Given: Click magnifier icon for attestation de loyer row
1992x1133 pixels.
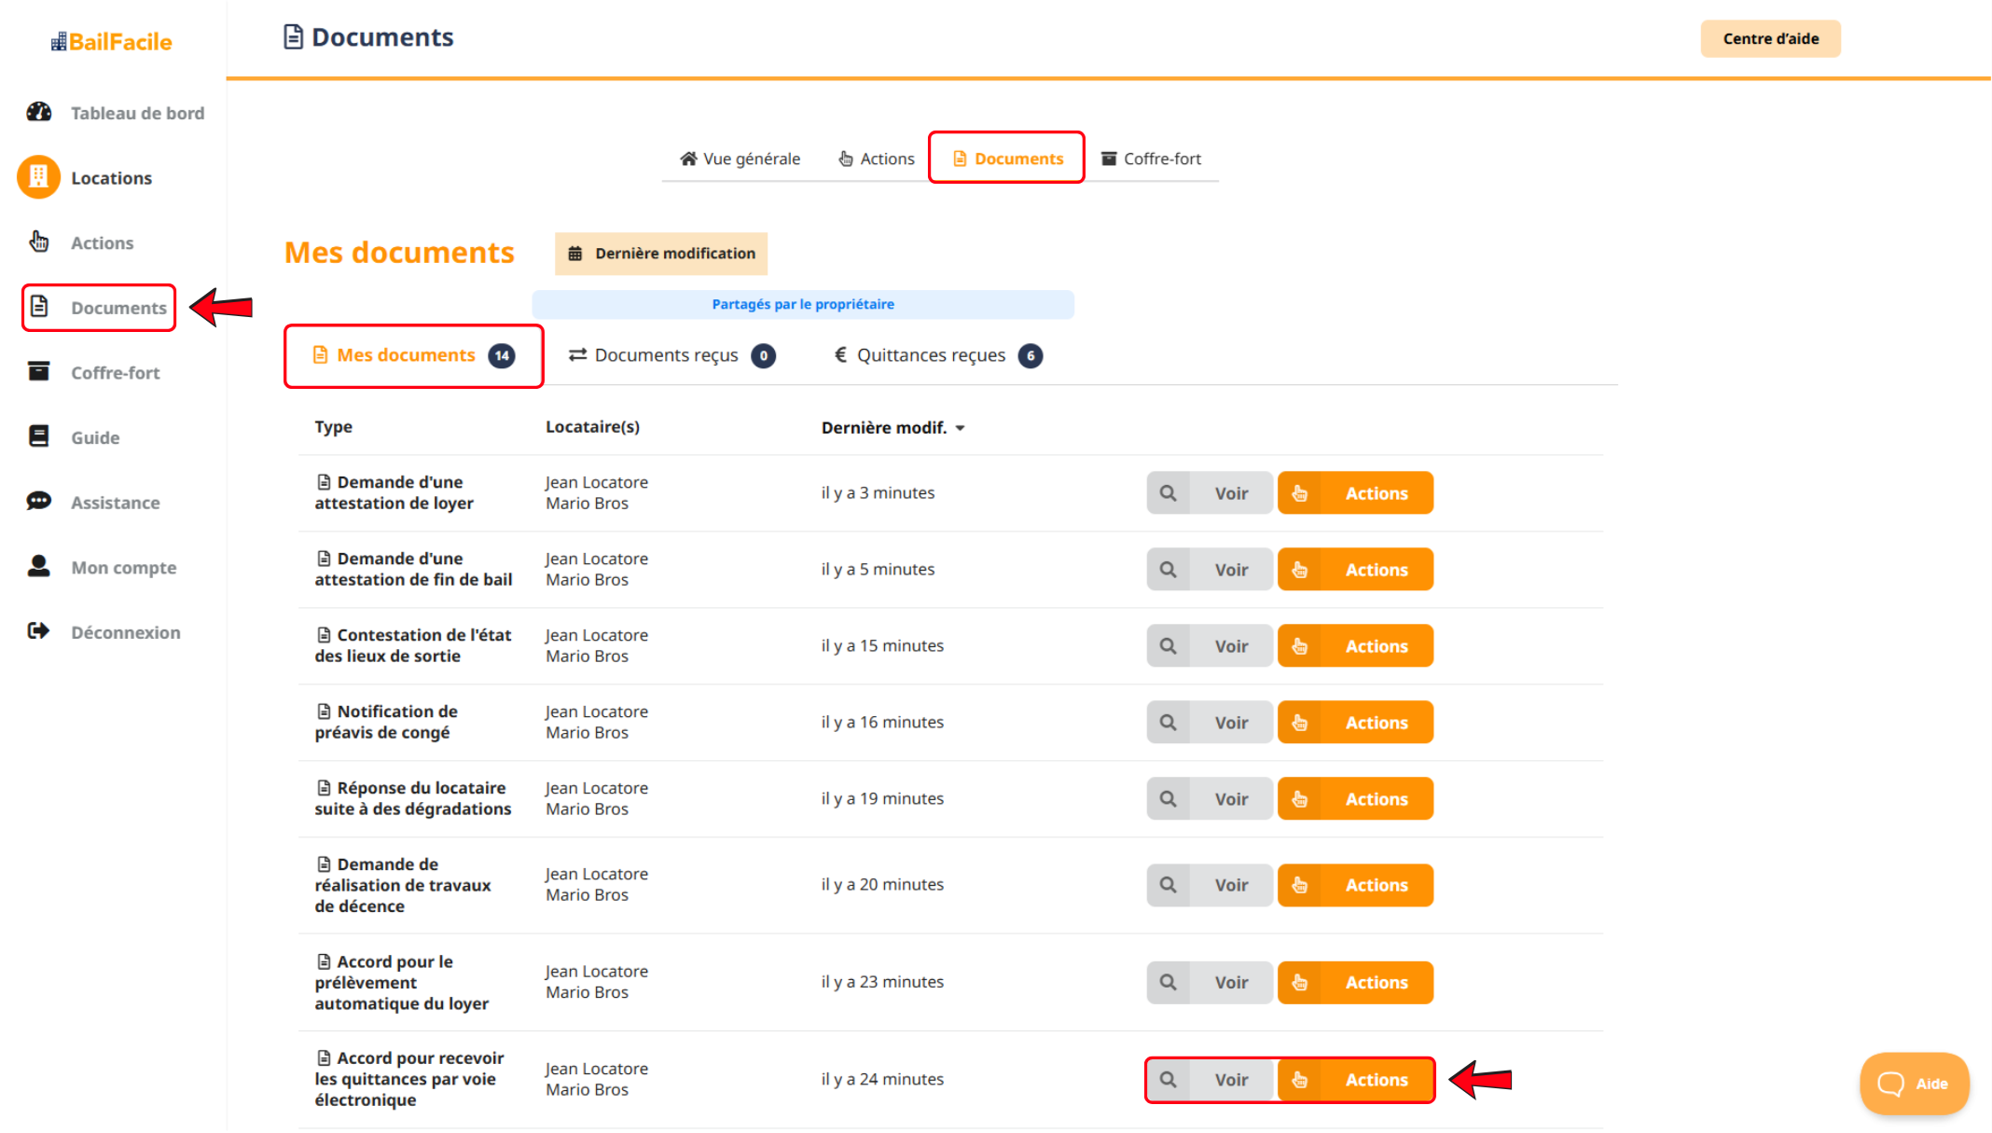Looking at the screenshot, I should tap(1168, 493).
